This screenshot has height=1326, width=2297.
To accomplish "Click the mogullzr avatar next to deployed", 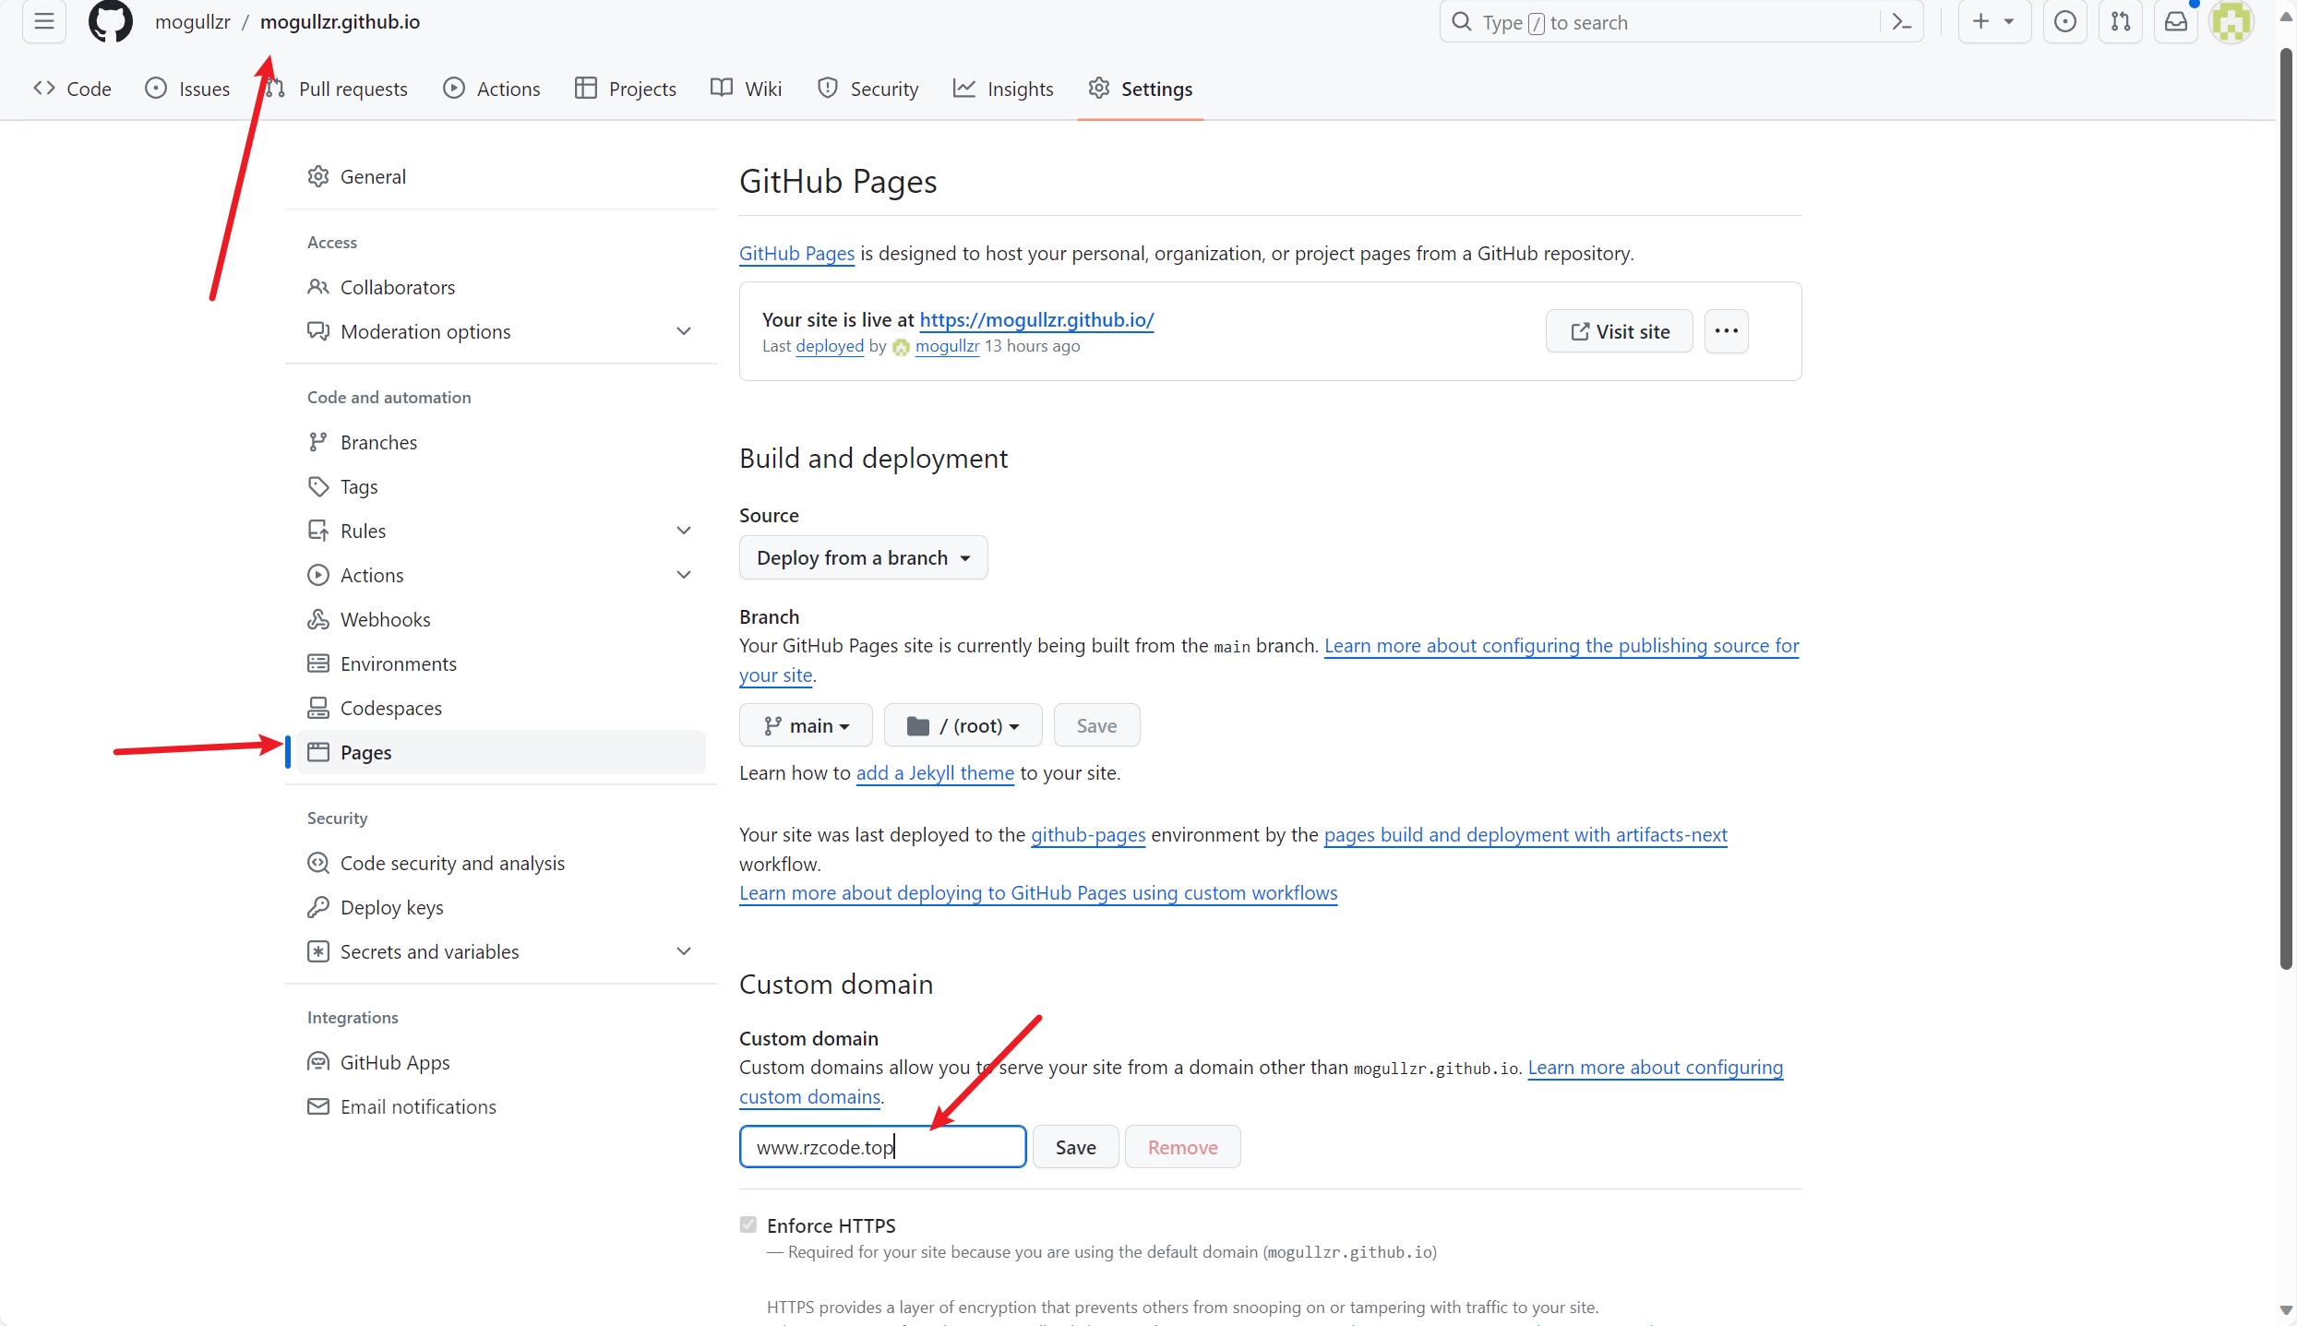I will click(901, 347).
